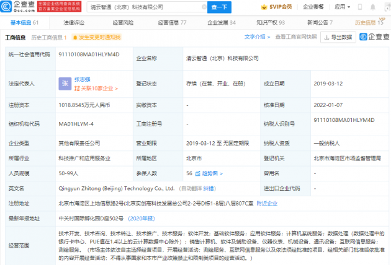Viewport: 391px width, 265px height.
Task: Select English name Qingyun Zhitong text
Action: coord(117,189)
